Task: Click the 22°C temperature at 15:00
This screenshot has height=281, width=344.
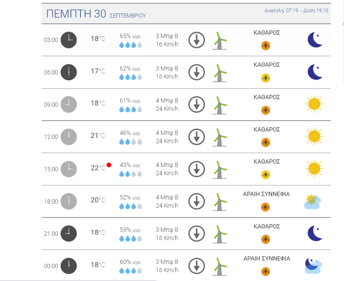Action: (x=98, y=168)
